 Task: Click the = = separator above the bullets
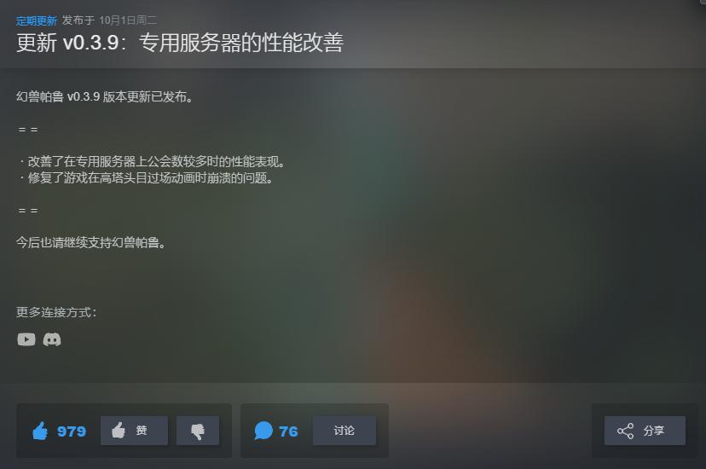point(28,130)
